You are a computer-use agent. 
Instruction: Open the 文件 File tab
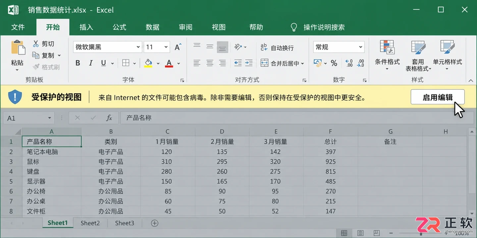(x=18, y=27)
